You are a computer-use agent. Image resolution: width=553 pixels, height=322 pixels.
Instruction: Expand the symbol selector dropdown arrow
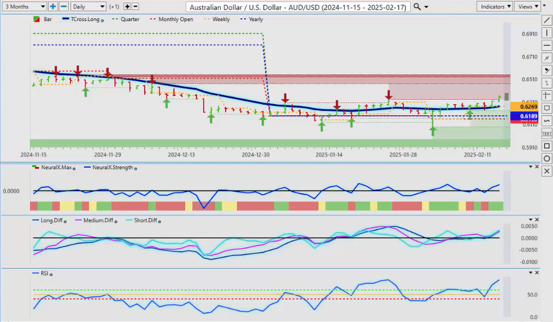(x=426, y=7)
